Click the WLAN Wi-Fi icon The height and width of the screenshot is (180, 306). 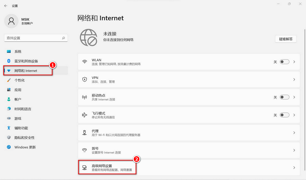coord(85,62)
